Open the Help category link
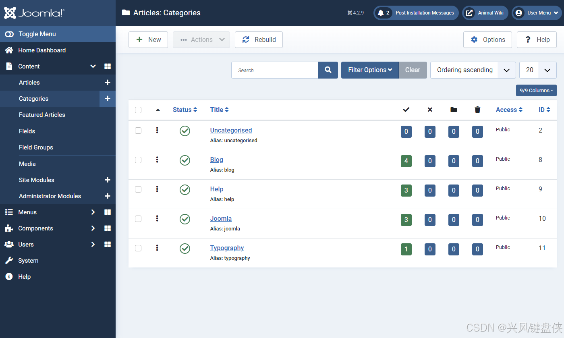This screenshot has height=338, width=564. [x=217, y=189]
